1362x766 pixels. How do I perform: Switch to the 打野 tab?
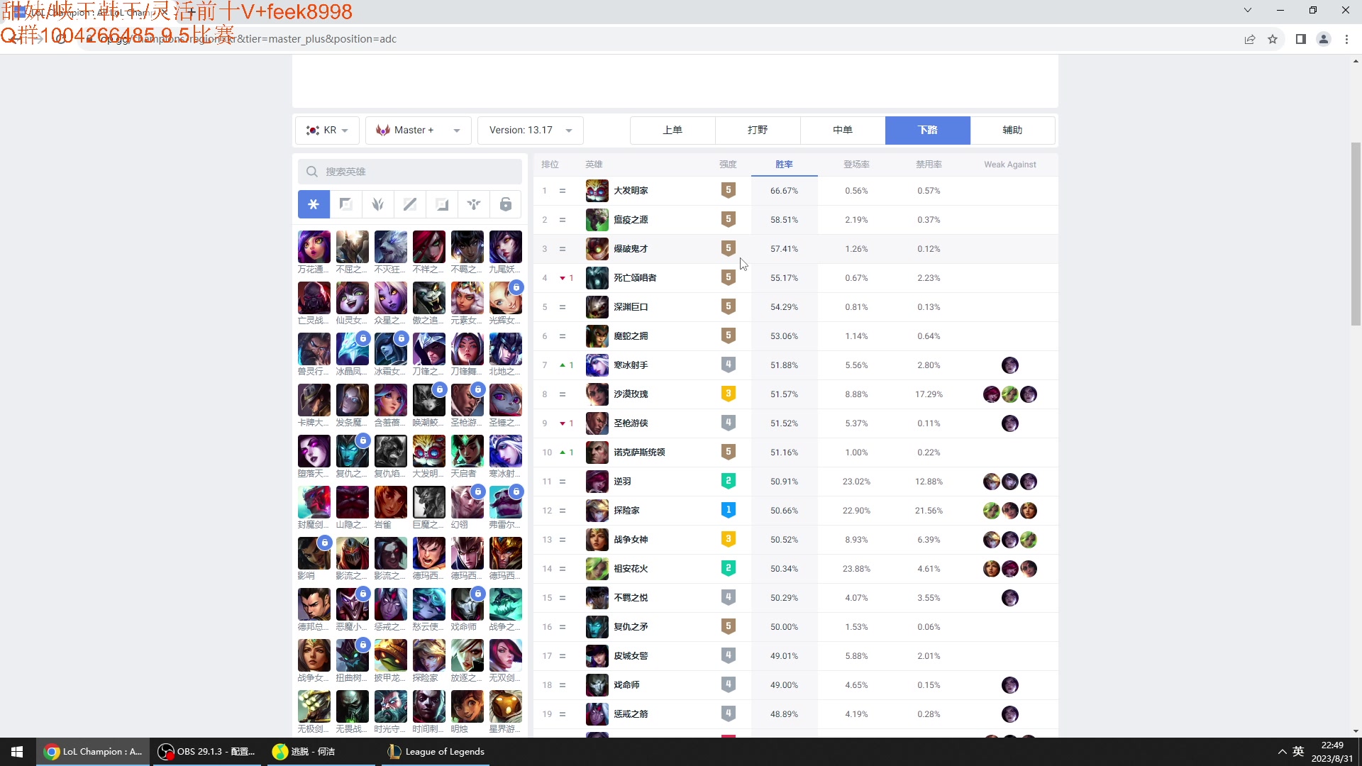point(758,131)
